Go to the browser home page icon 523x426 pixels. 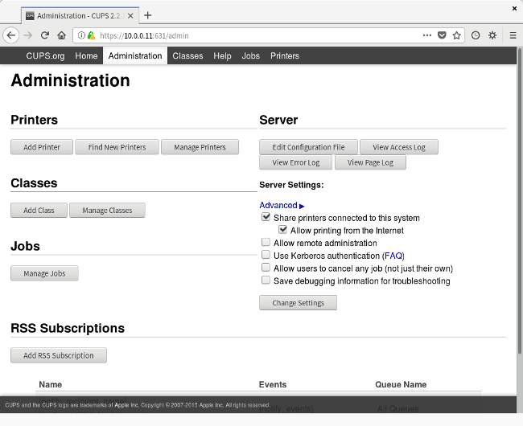pos(61,35)
